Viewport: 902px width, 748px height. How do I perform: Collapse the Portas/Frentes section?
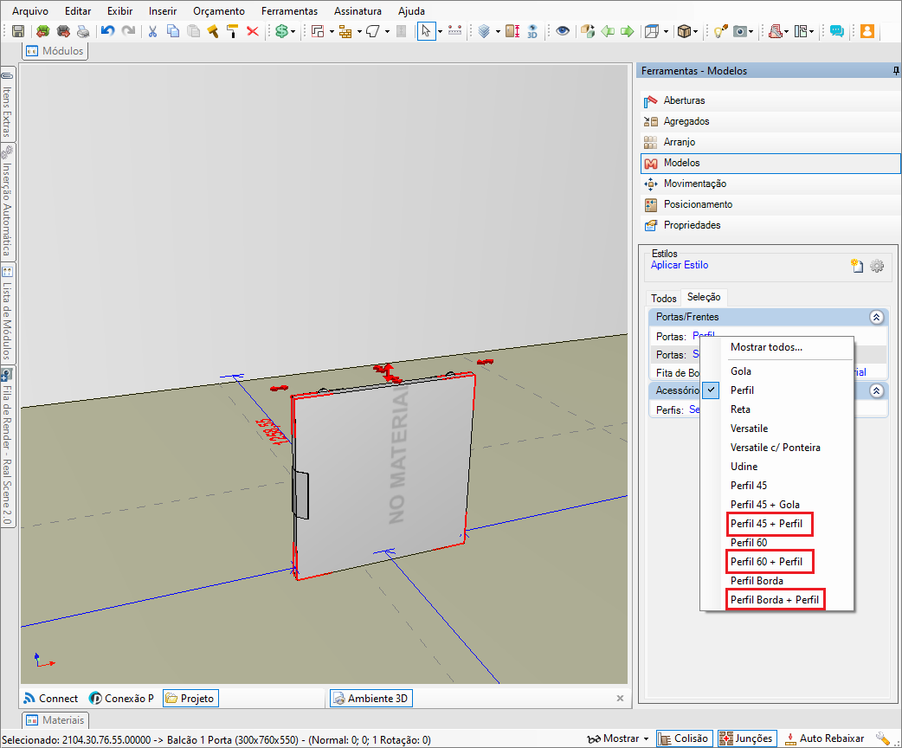pyautogui.click(x=876, y=317)
